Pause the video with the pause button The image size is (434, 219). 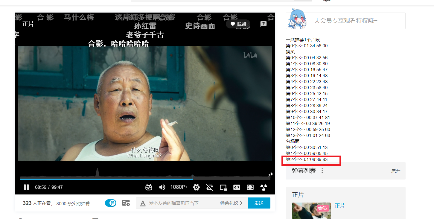[x=26, y=187]
